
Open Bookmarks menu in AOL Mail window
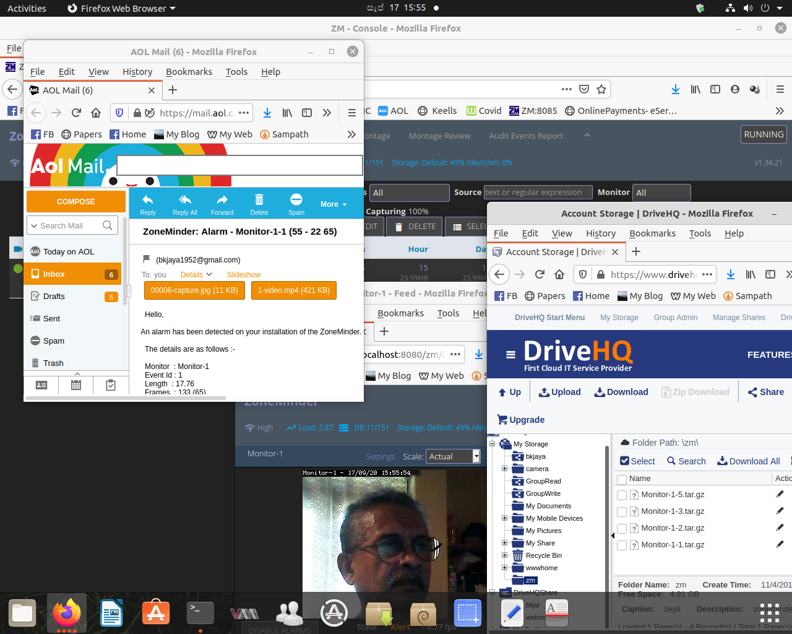click(x=189, y=72)
